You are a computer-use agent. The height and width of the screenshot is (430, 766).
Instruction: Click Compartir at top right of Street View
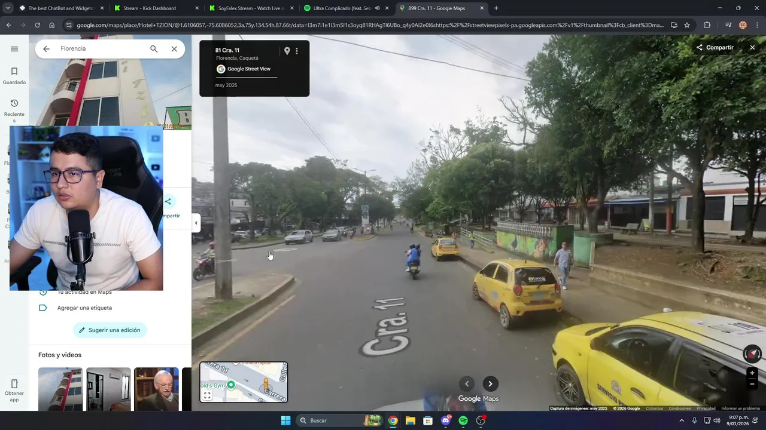tap(715, 47)
